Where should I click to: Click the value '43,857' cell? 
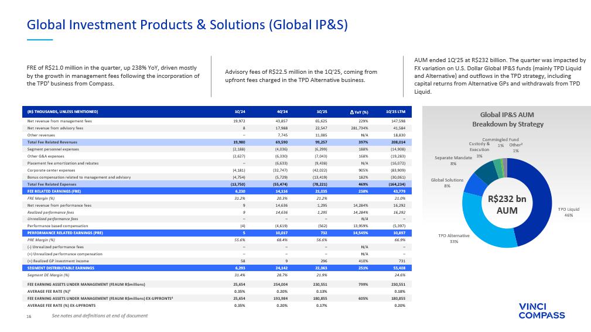coord(282,121)
